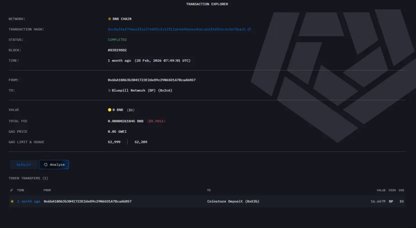Image resolution: width=416 pixels, height=228 pixels.
Task: Open the Coinstore Deposit (0x53b) recipient
Action: click(x=233, y=201)
